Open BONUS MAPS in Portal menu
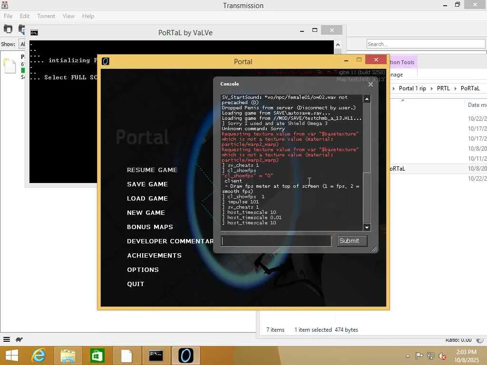Image resolution: width=487 pixels, height=365 pixels. pyautogui.click(x=150, y=227)
